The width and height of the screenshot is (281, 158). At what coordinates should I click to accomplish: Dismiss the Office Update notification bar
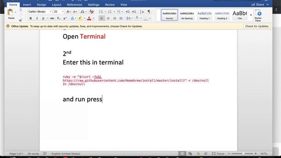pos(8,26)
